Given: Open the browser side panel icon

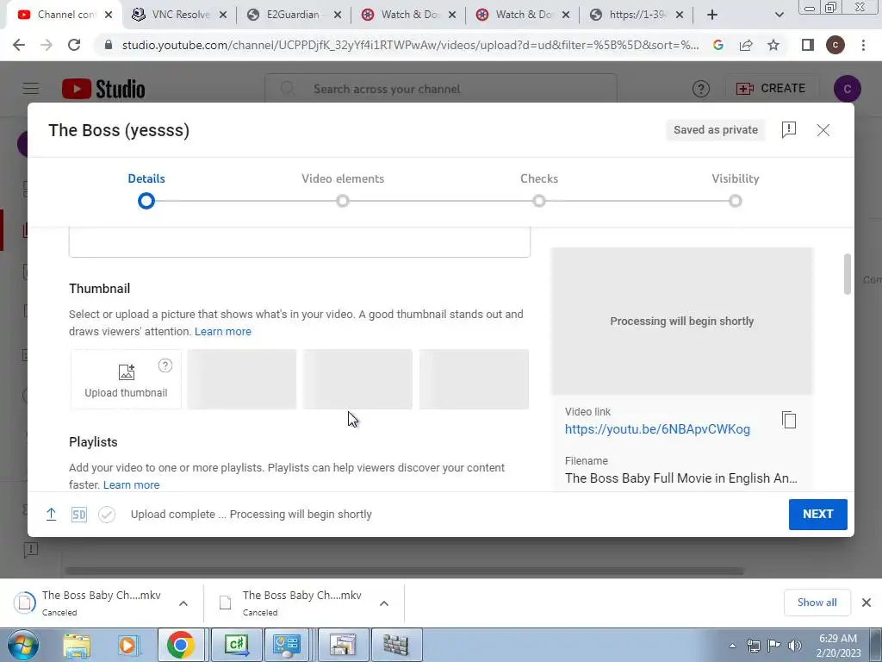Looking at the screenshot, I should pos(808,45).
